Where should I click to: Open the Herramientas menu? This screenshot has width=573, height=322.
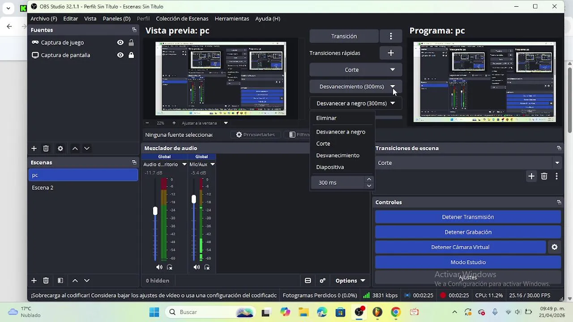[232, 18]
